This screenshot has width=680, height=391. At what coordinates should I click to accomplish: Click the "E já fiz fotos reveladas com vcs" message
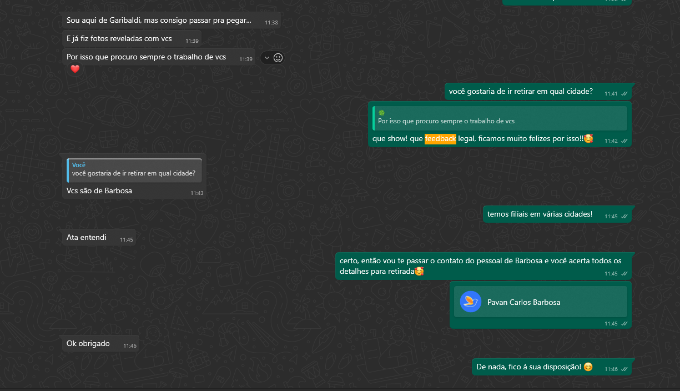pos(119,39)
